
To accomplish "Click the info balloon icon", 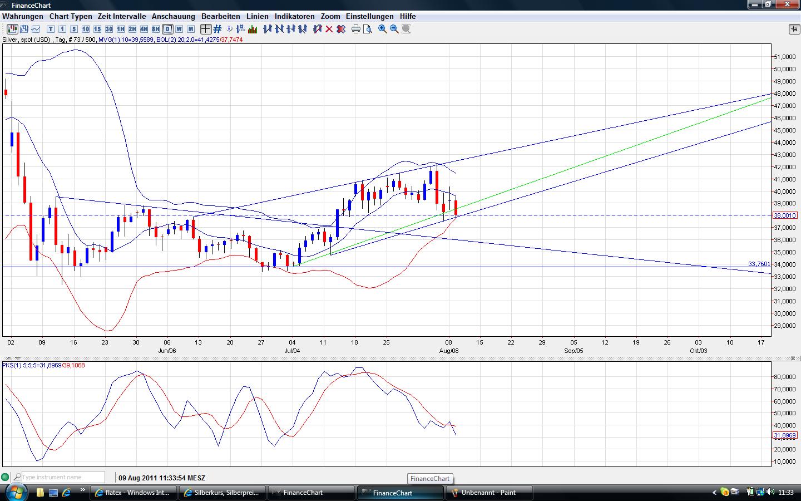I will tap(230, 29).
